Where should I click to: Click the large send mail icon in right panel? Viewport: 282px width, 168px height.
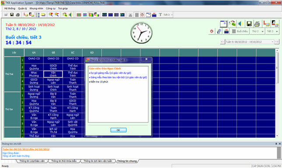[x=232, y=24]
